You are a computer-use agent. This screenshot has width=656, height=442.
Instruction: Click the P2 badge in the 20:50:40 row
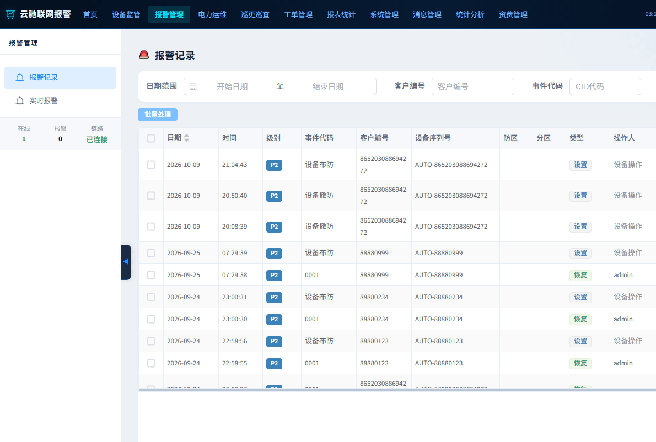pyautogui.click(x=274, y=196)
